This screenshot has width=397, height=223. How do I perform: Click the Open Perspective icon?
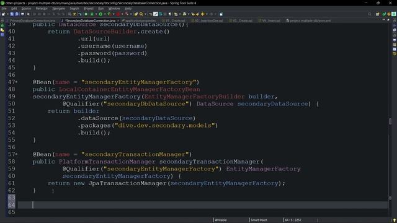(378, 14)
